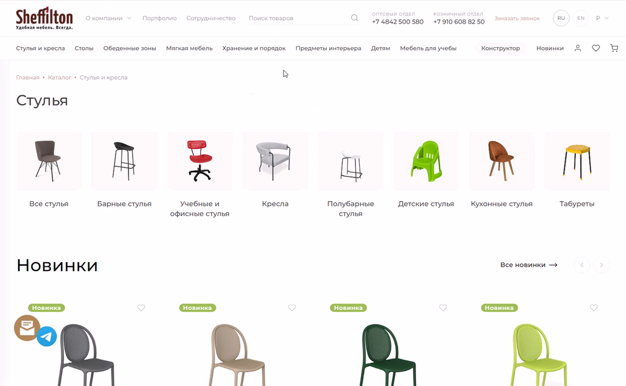Toggle favorite on the lime green chair
The width and height of the screenshot is (626, 386).
click(594, 308)
